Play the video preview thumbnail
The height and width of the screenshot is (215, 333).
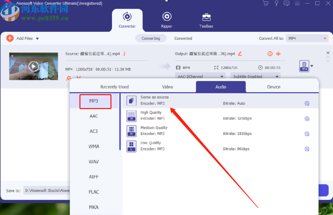(33, 66)
